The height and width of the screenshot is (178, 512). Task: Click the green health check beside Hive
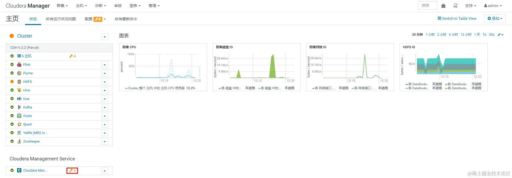(12, 90)
